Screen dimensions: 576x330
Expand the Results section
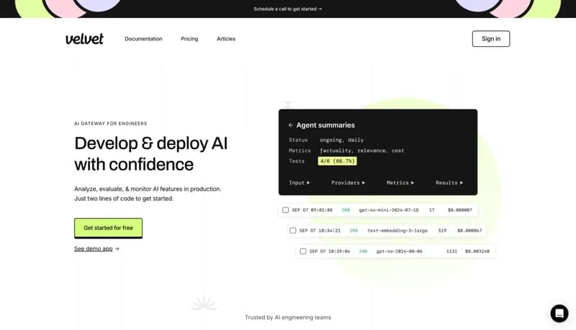point(449,182)
